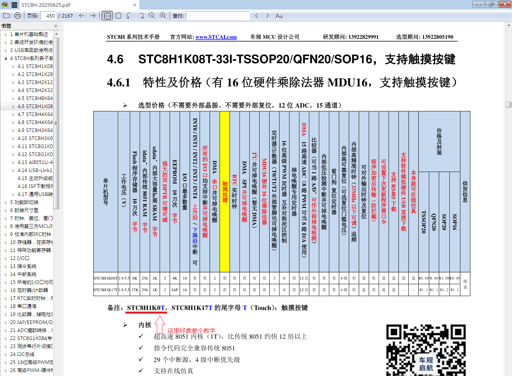Restore the application window size
Image resolution: width=512 pixels, height=376 pixels.
pos(491,4)
